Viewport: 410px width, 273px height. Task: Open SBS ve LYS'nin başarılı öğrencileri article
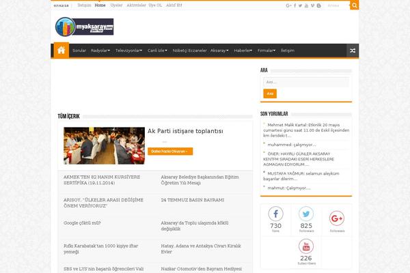tap(104, 269)
